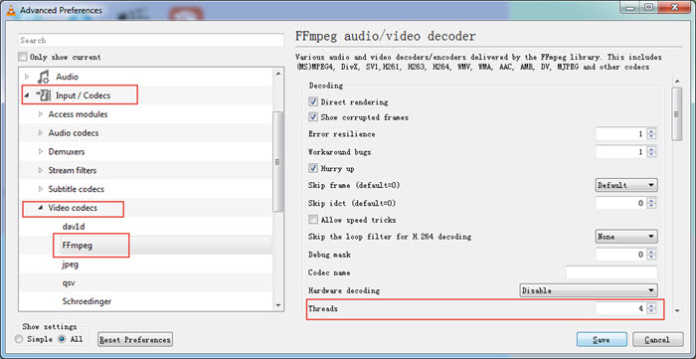The image size is (696, 359).
Task: Open the Hardware decoding dropdown
Action: [x=589, y=290]
